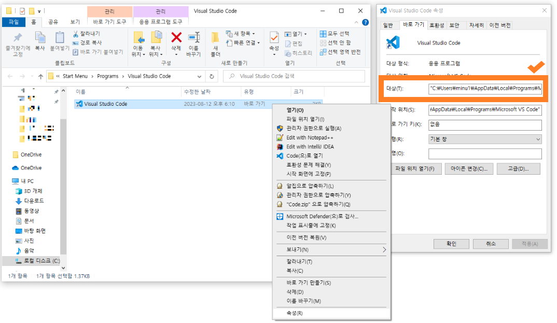Click the Copy (복사) ribbon icon

click(40, 37)
